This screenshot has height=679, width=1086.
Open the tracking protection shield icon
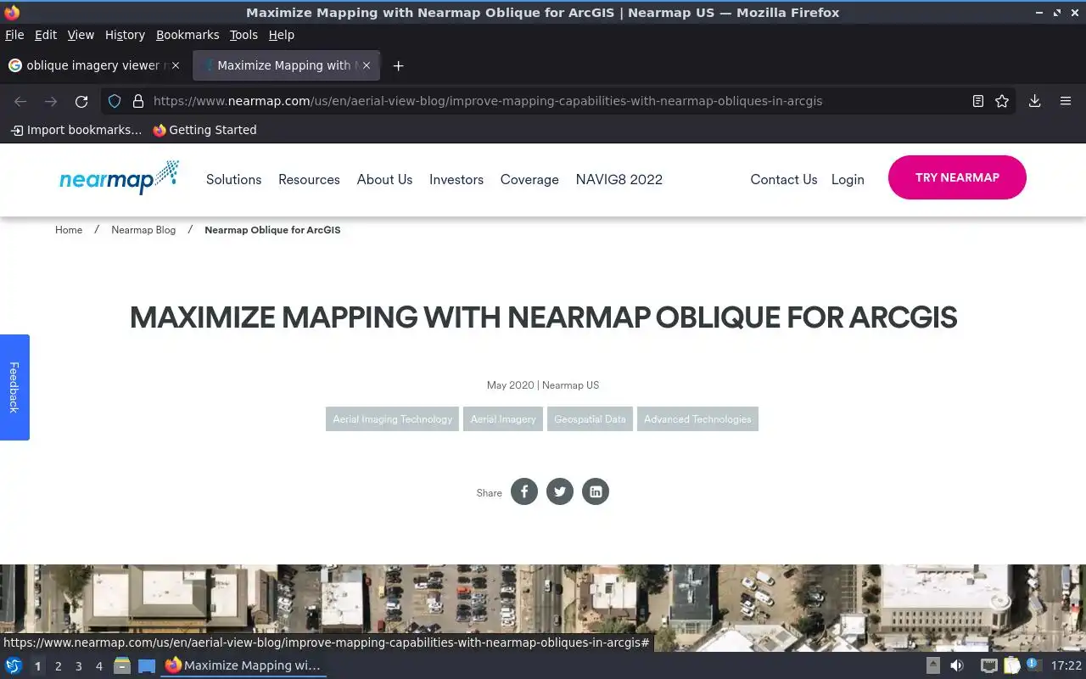tap(115, 101)
